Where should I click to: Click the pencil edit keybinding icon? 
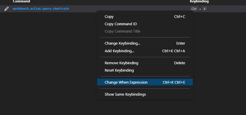pyautogui.click(x=6, y=9)
